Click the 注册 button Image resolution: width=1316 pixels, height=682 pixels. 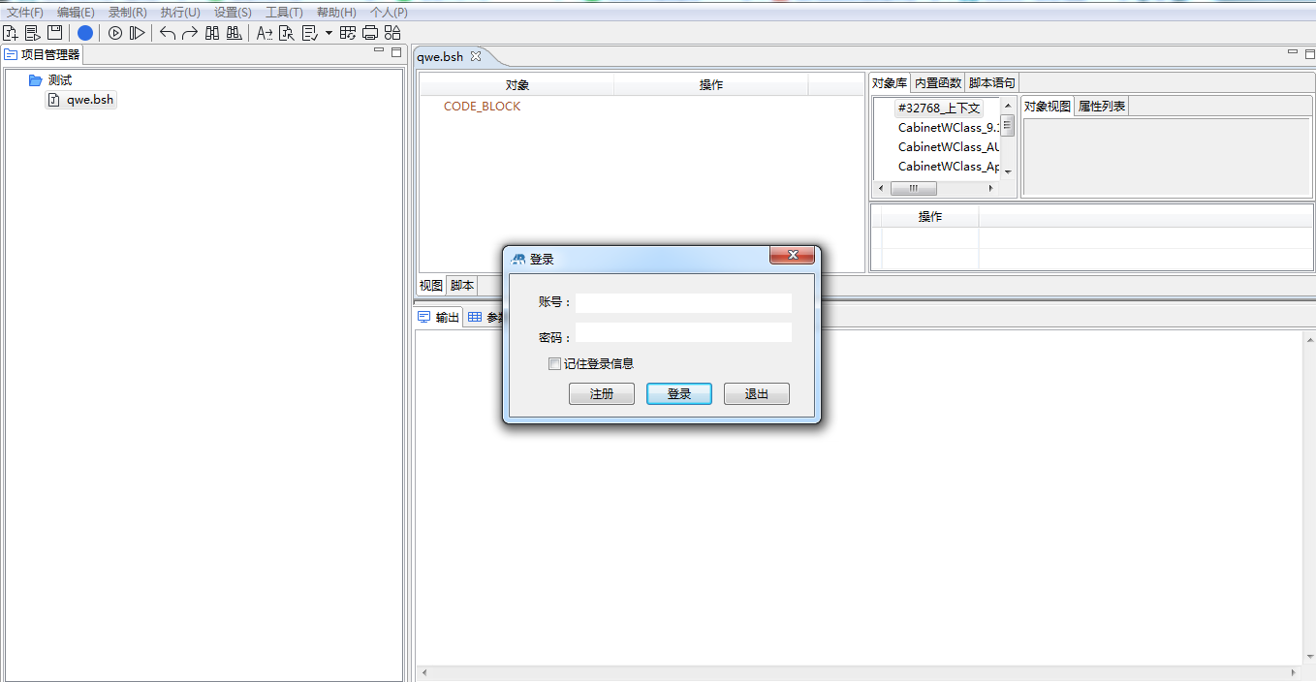pyautogui.click(x=602, y=394)
